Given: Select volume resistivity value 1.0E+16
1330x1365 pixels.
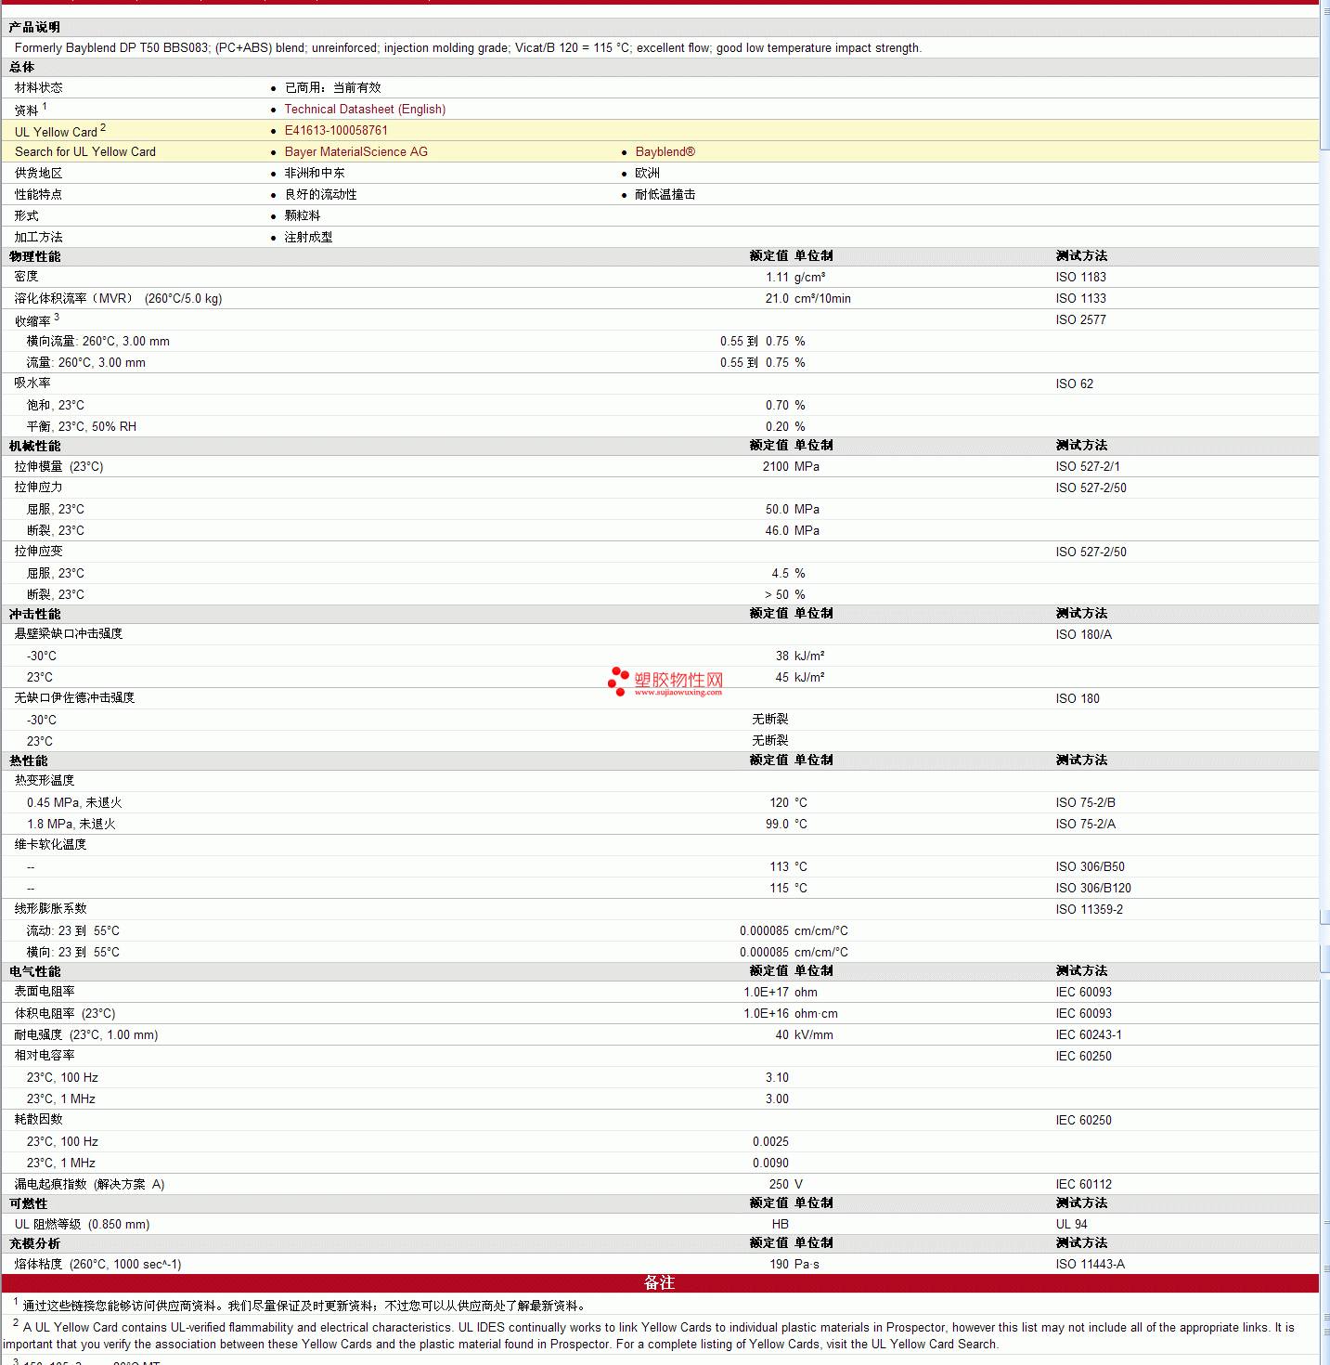Looking at the screenshot, I should 767,1014.
